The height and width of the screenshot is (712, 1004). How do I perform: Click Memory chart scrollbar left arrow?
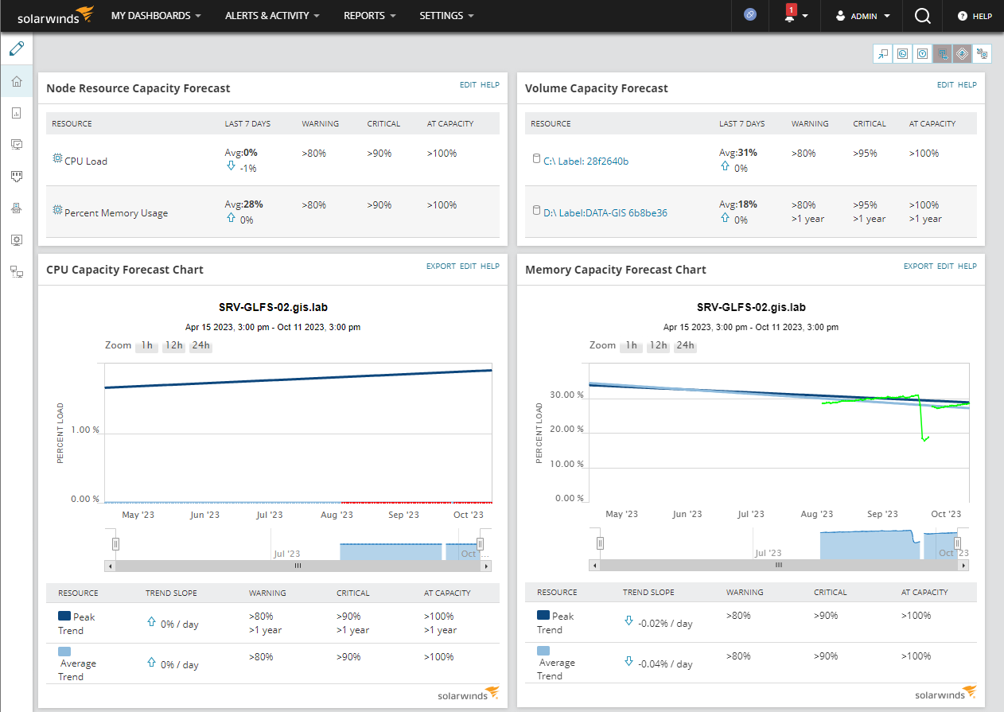tap(594, 565)
